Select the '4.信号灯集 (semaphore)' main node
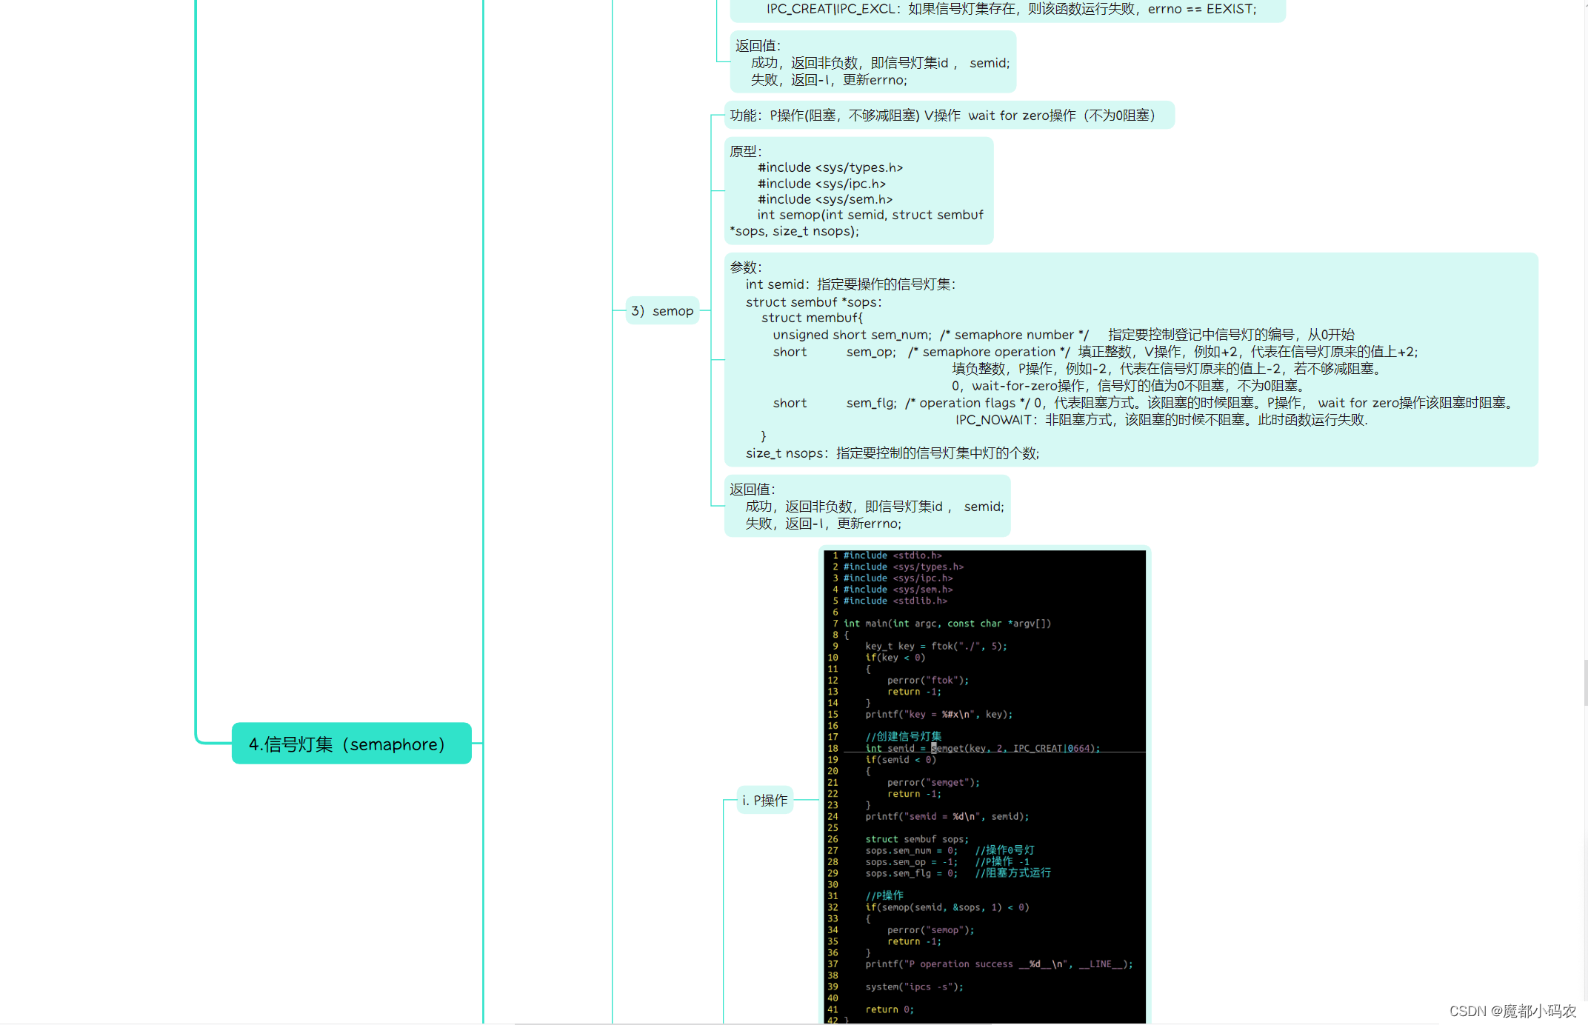This screenshot has height=1025, width=1588. coord(351,744)
